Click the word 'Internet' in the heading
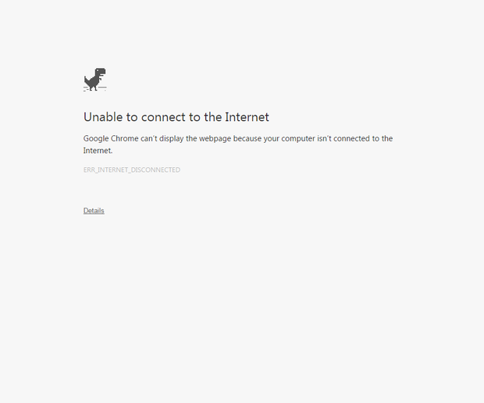This screenshot has width=484, height=403. click(247, 117)
